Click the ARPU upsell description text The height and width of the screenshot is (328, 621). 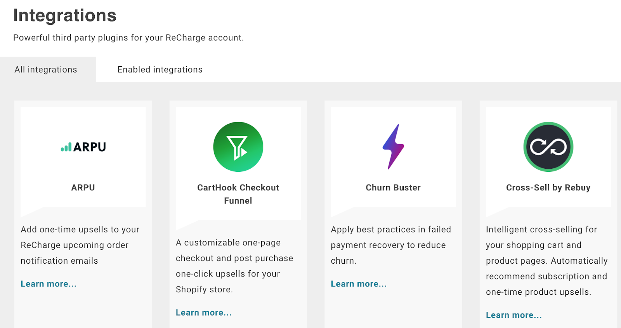(x=80, y=245)
